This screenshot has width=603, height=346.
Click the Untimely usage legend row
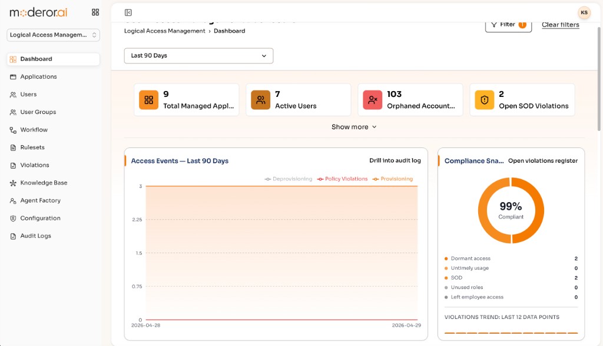click(511, 268)
